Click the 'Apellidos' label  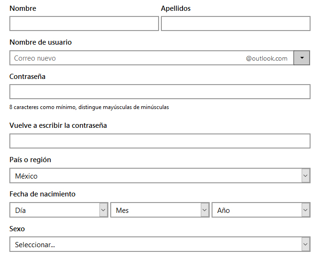click(x=176, y=8)
